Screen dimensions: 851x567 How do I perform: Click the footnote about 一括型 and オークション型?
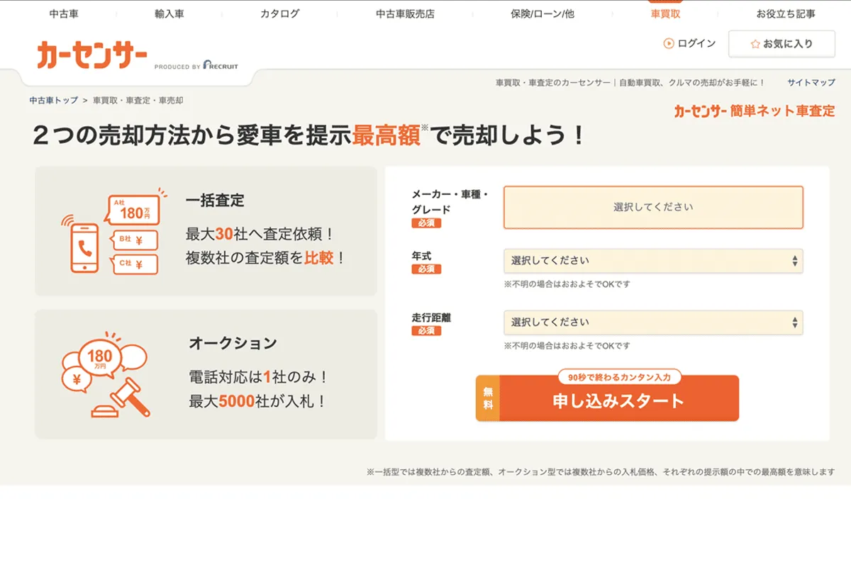tap(601, 472)
